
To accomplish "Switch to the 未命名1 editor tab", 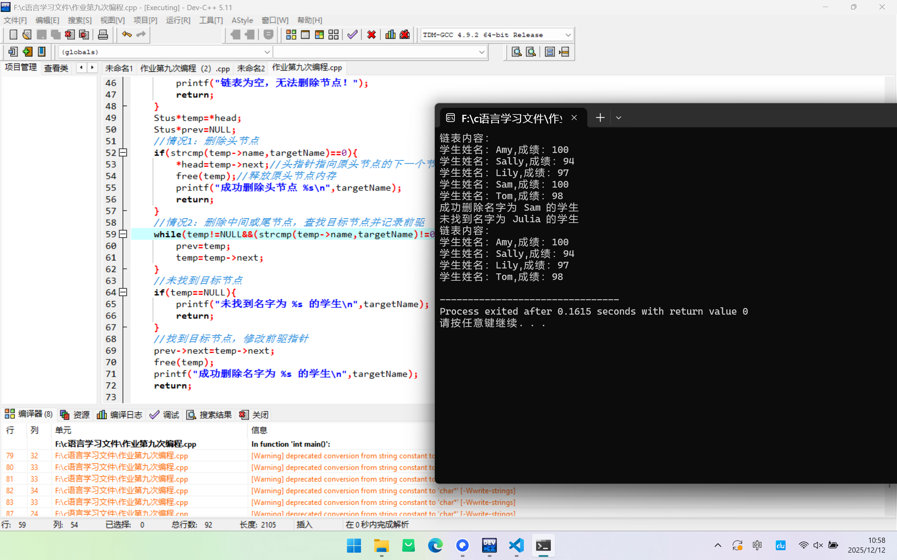I will (x=119, y=68).
